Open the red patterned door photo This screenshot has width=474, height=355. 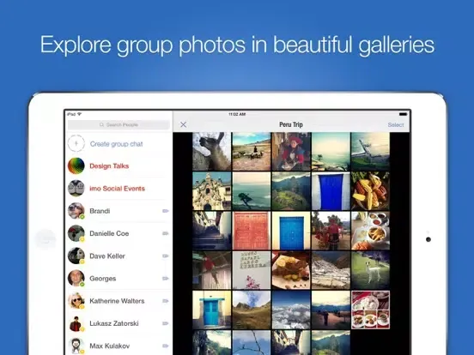252,231
